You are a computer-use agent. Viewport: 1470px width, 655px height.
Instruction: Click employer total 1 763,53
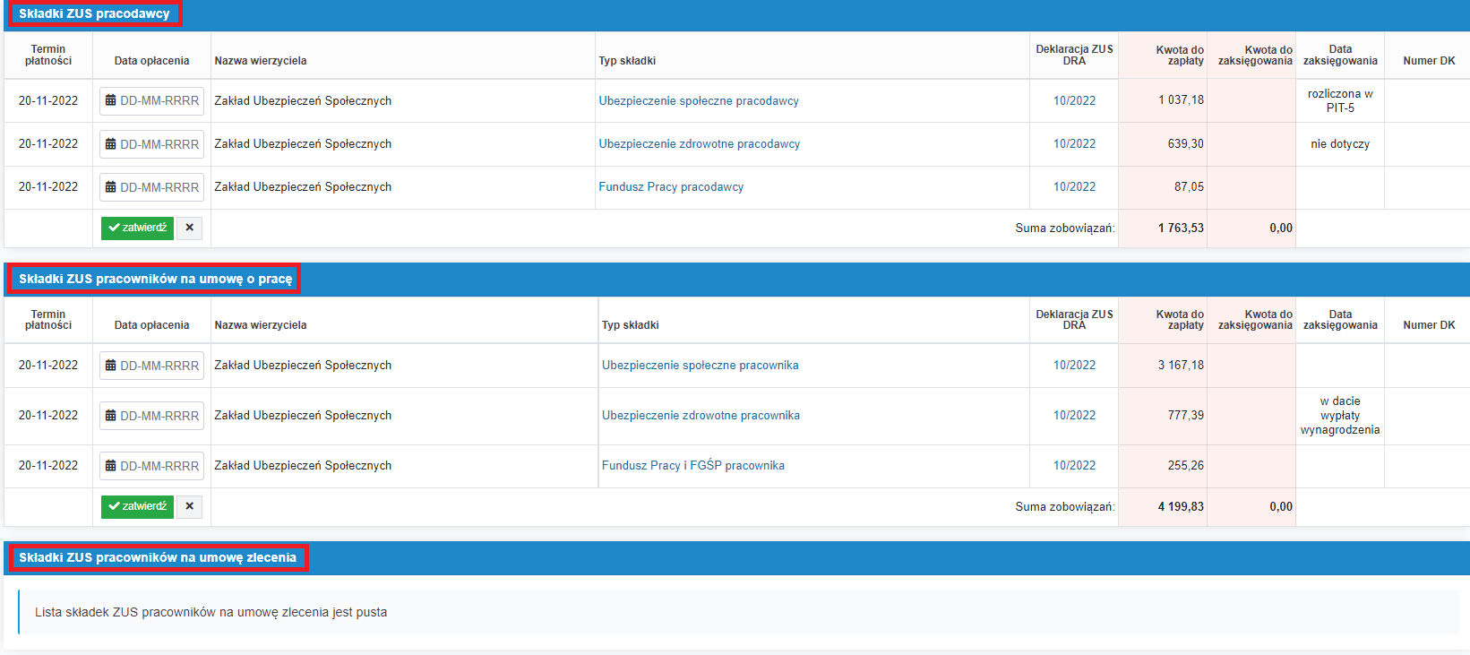(x=1181, y=228)
